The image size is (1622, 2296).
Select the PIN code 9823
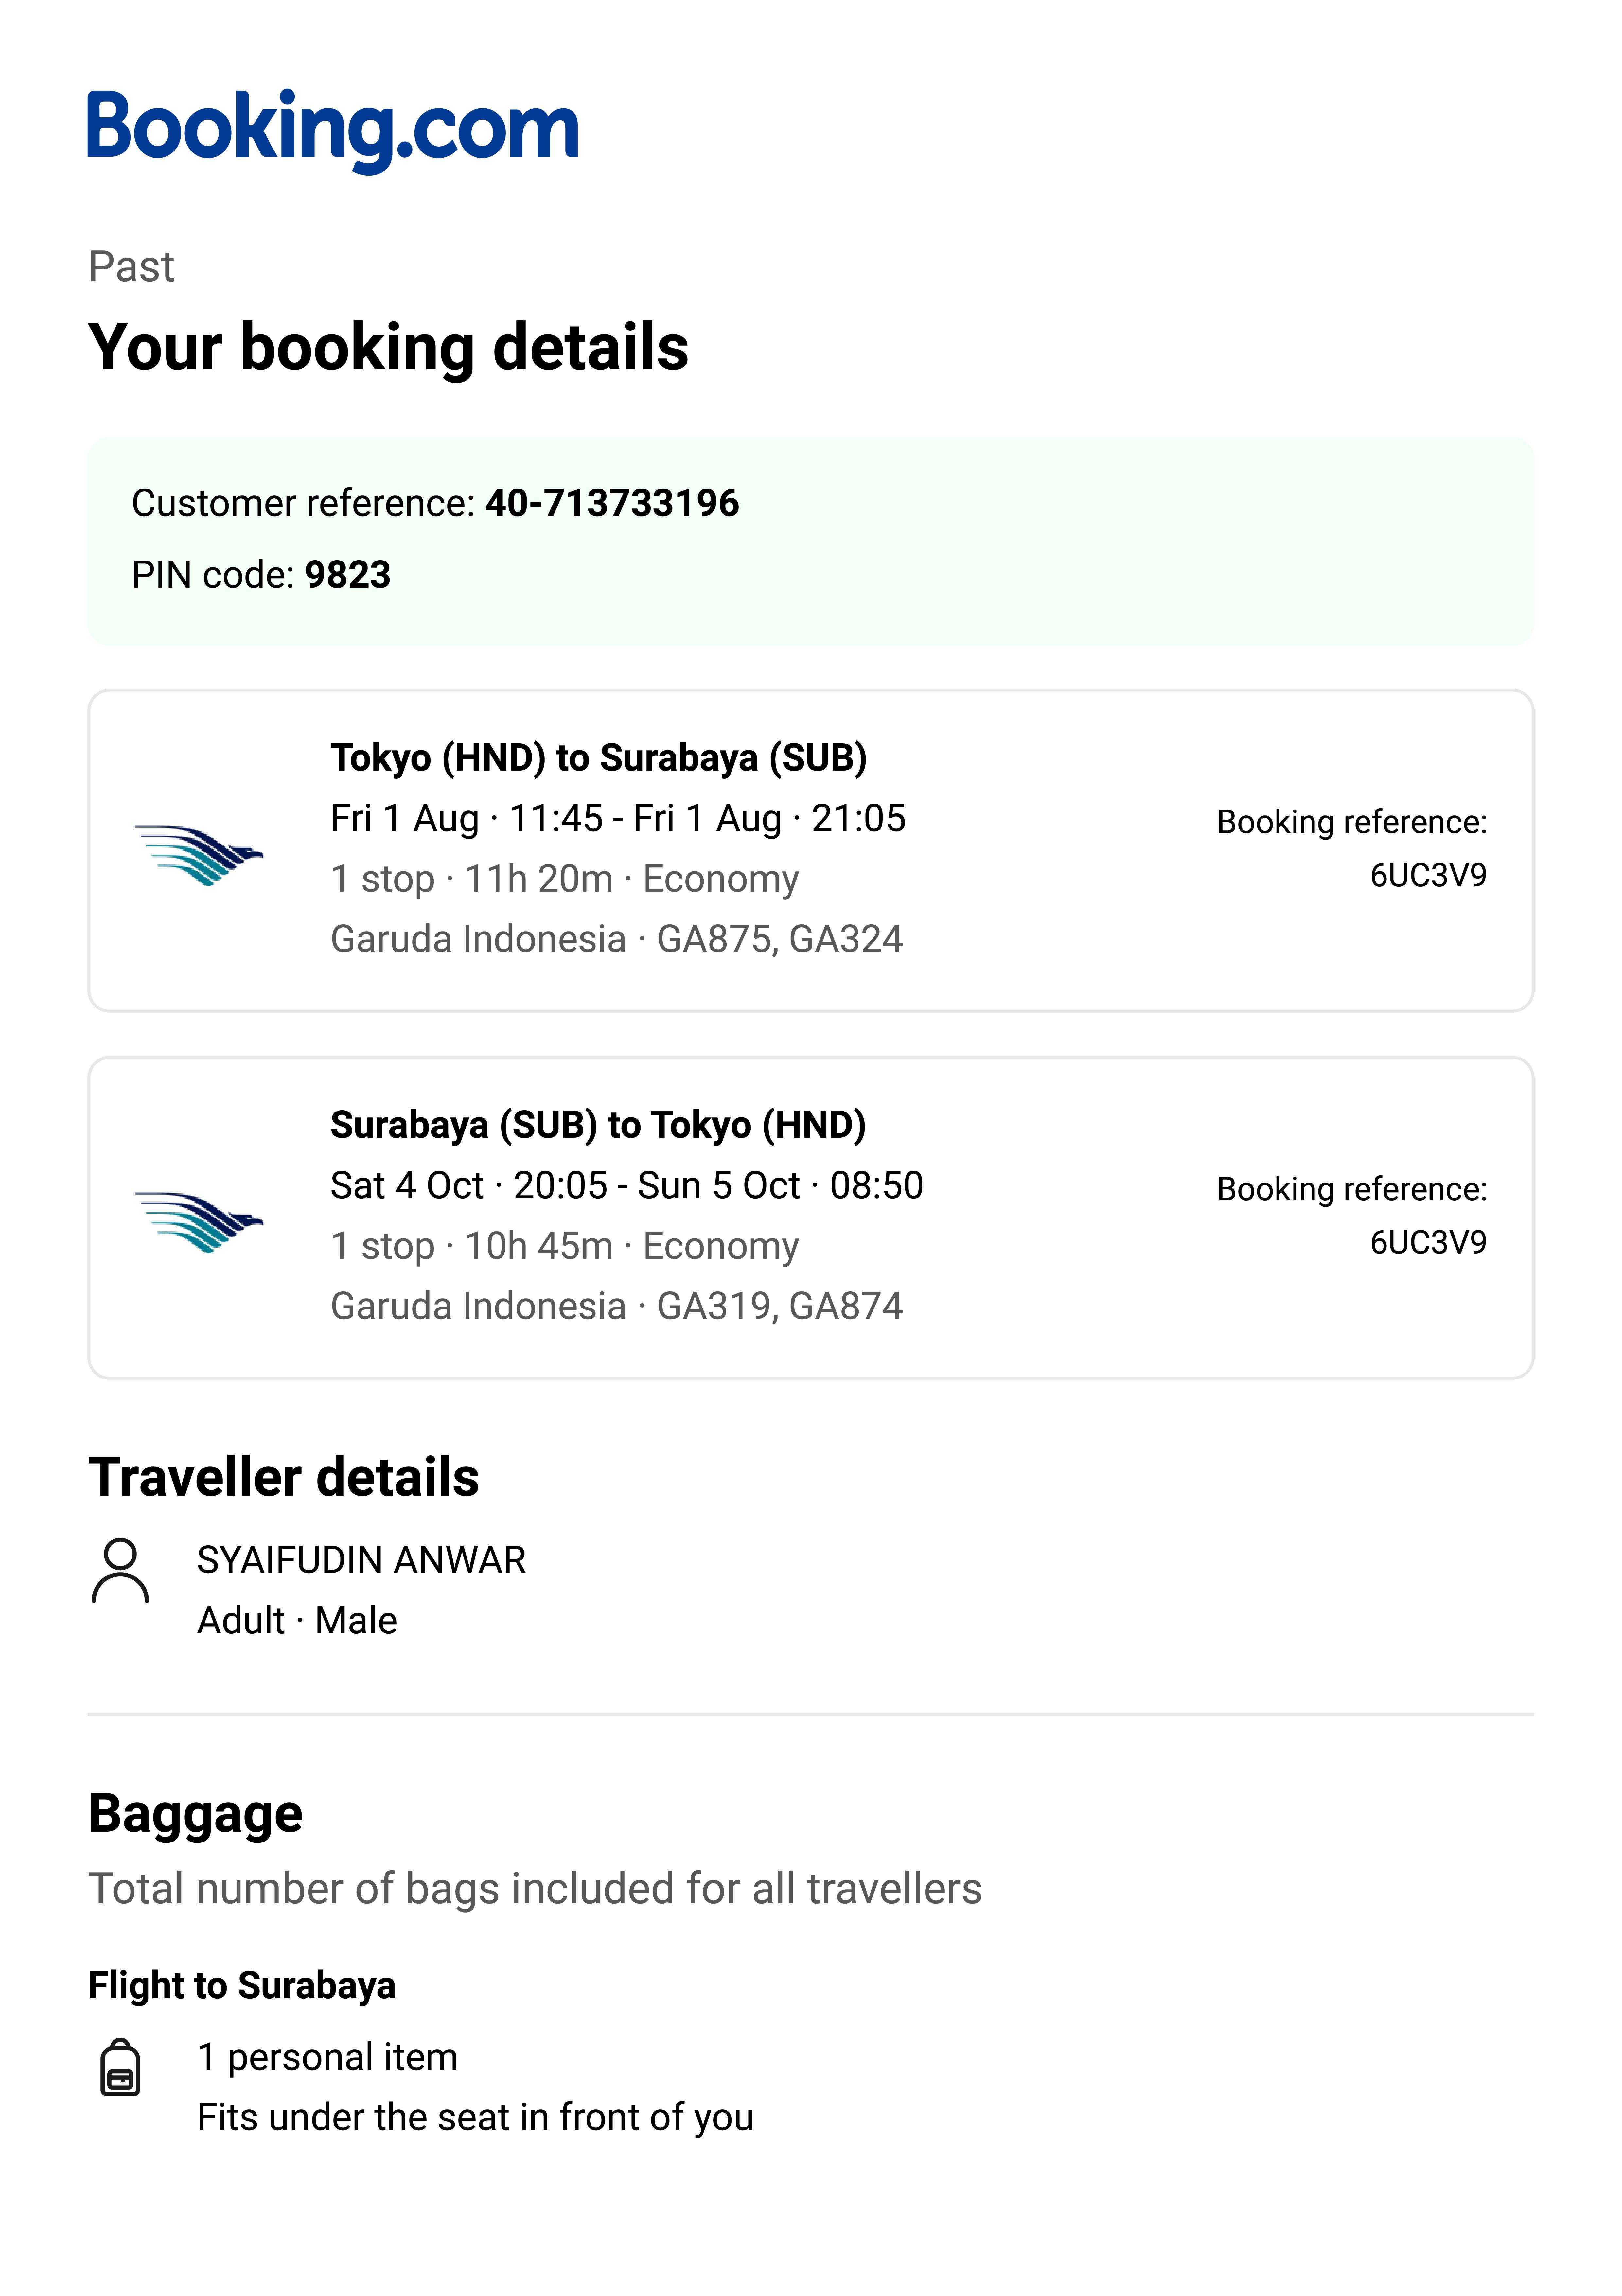pos(347,575)
